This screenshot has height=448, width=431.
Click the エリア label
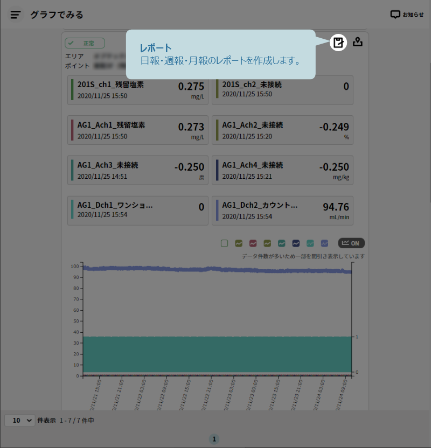pyautogui.click(x=74, y=57)
